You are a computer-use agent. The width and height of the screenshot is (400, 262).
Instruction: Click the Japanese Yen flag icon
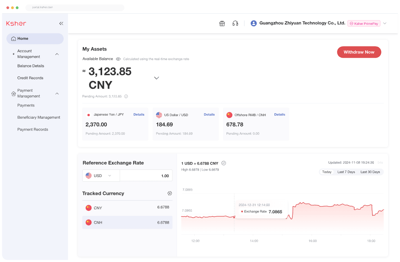[x=88, y=115]
